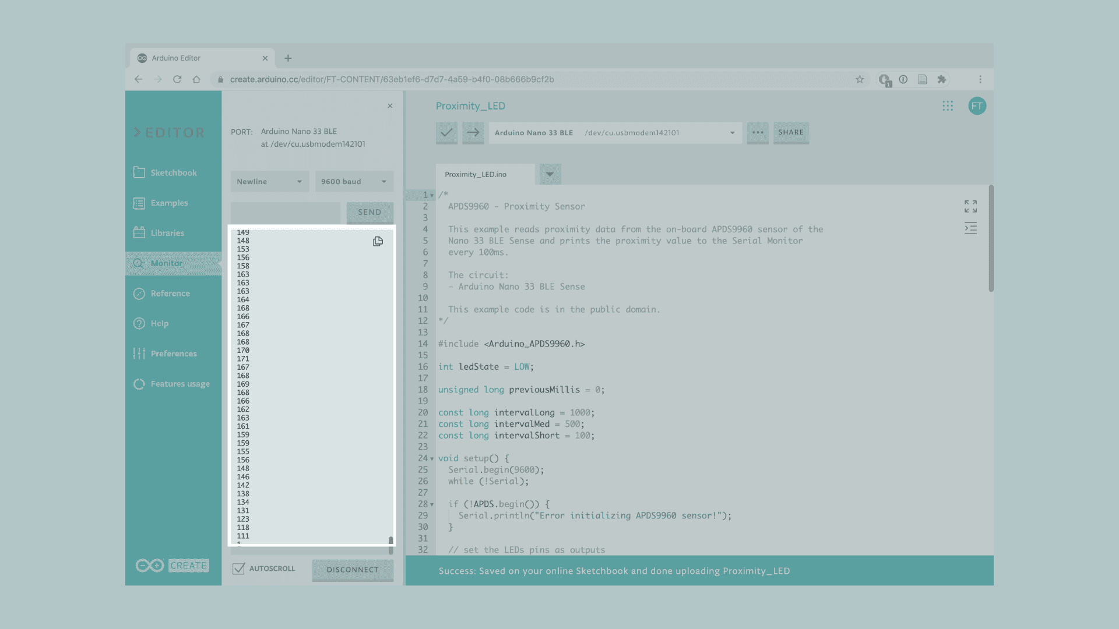
Task: Click the FT user avatar
Action: (977, 106)
